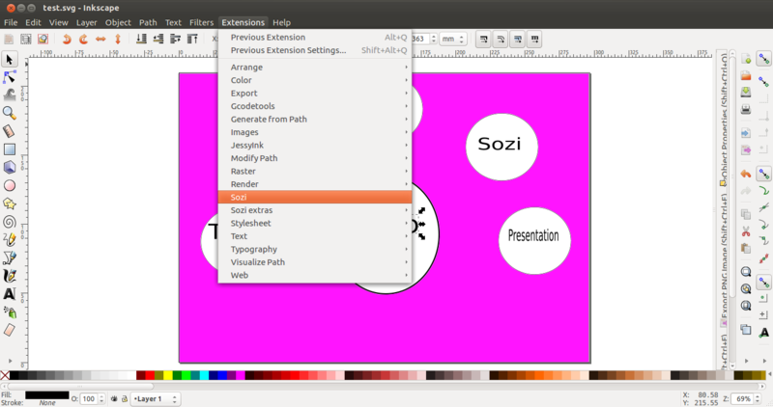Toggle snap to bounding boxes
Screen dimensions: 773x407
tap(763, 82)
